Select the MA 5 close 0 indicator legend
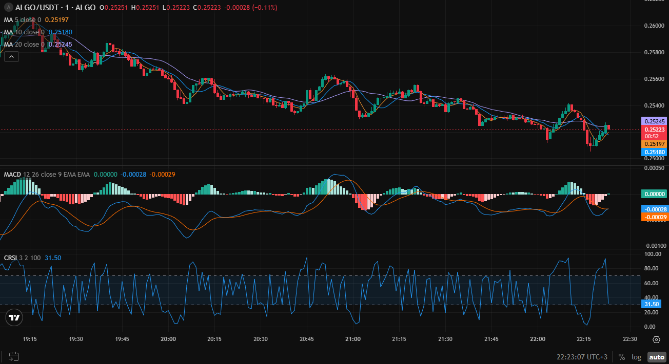 coord(24,19)
